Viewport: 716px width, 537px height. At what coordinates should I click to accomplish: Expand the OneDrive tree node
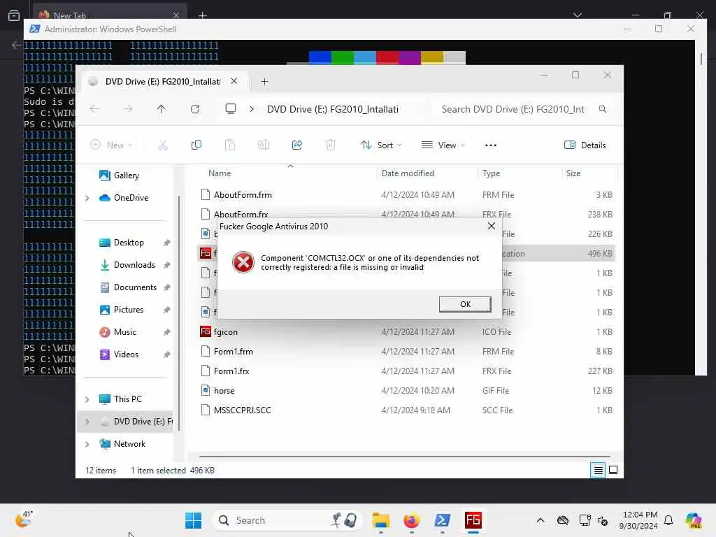pyautogui.click(x=87, y=198)
